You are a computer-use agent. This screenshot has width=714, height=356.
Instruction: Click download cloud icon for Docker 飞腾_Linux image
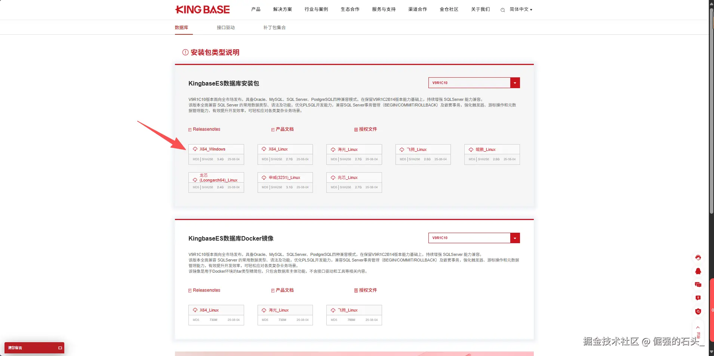click(333, 310)
